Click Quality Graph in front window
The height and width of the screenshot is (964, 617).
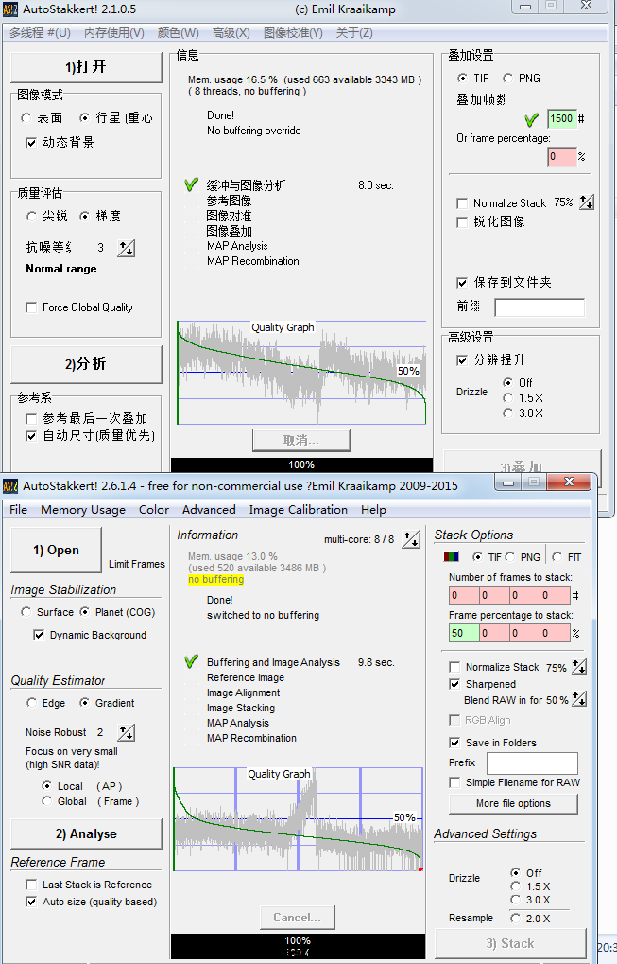pos(299,819)
